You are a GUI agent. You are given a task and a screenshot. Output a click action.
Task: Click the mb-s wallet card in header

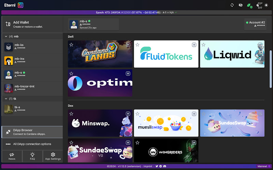click(x=94, y=24)
